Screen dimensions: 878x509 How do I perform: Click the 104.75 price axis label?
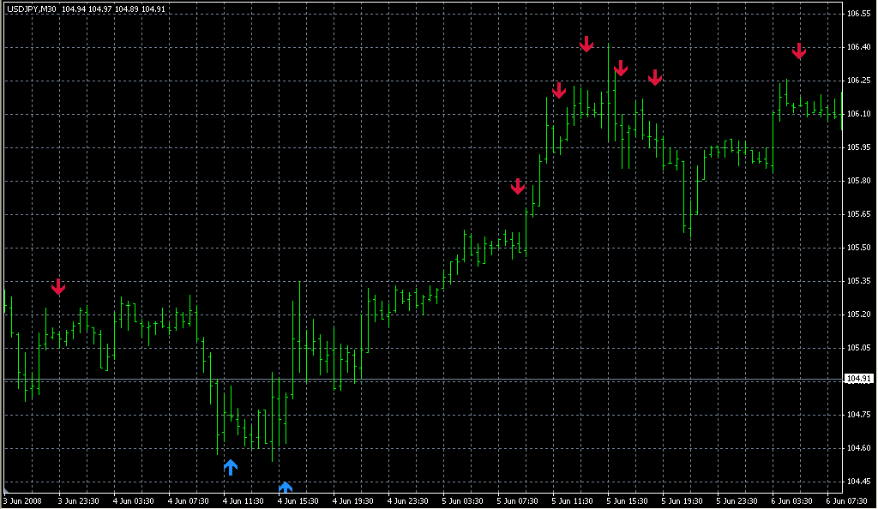(x=858, y=415)
